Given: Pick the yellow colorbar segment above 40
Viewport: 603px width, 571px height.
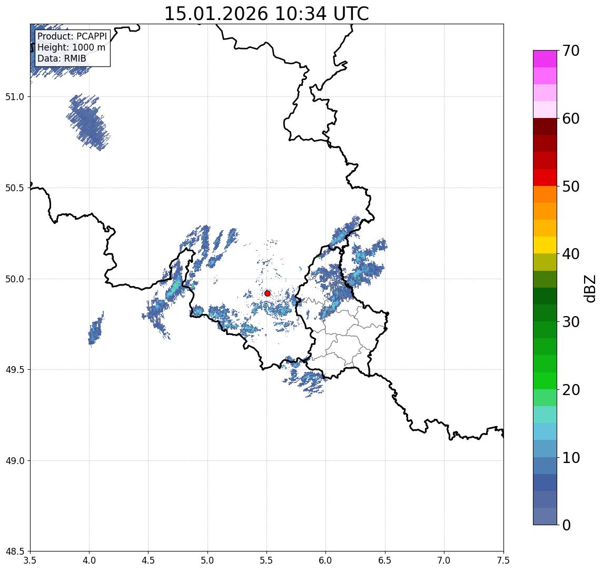Looking at the screenshot, I should pos(545,245).
